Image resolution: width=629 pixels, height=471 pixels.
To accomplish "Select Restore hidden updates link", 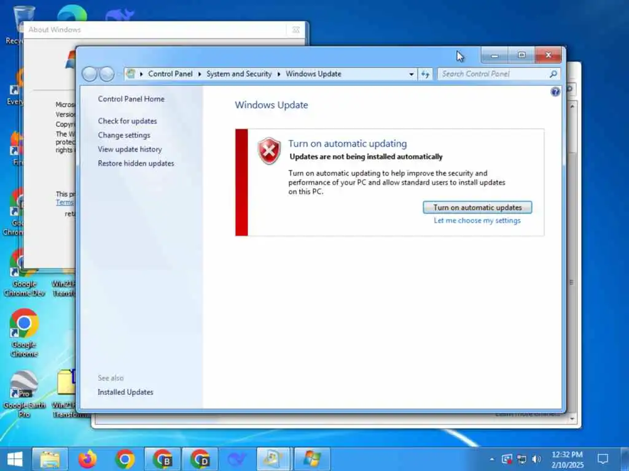I will 136,163.
